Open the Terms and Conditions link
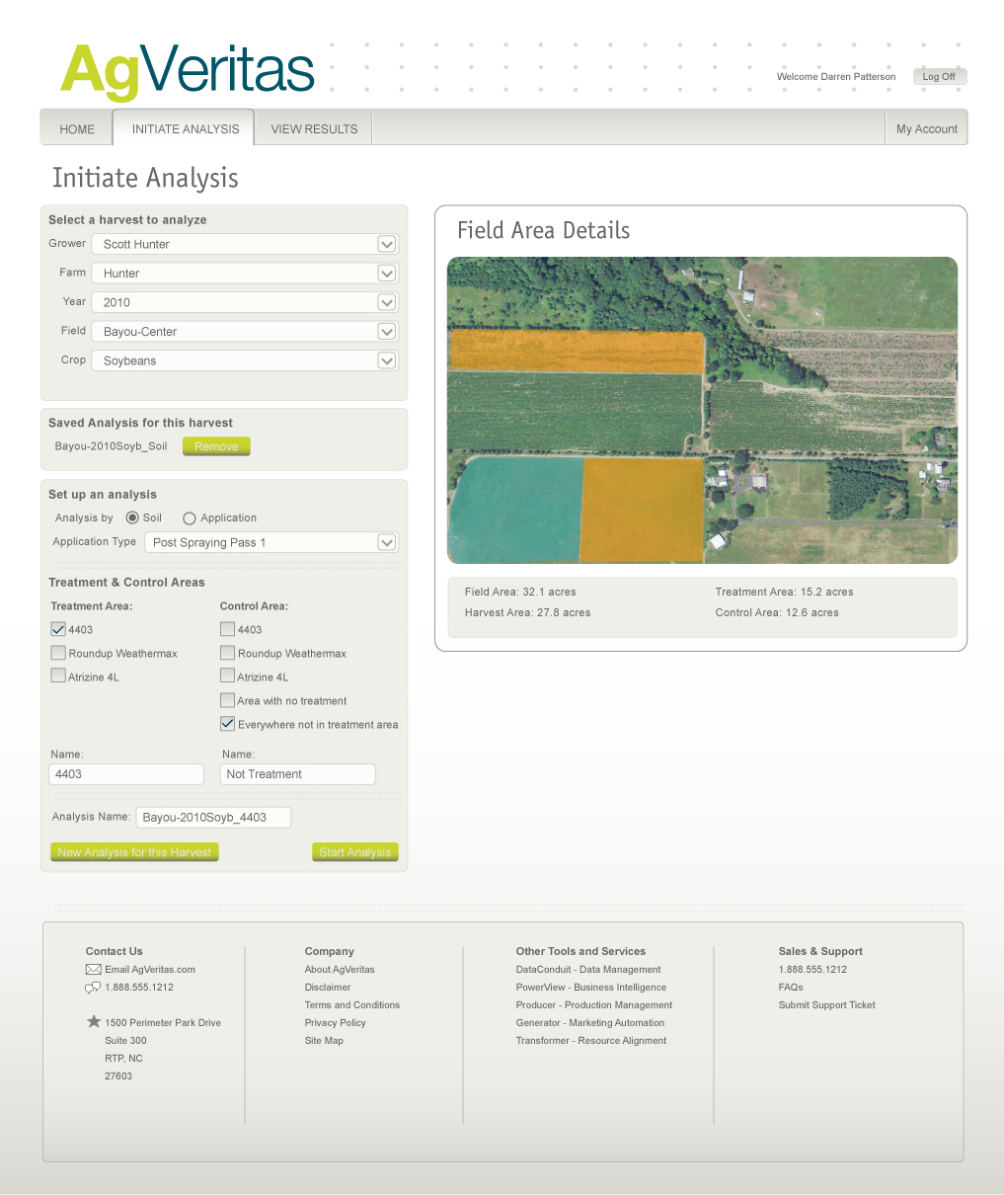This screenshot has height=1195, width=1004. pos(352,1005)
